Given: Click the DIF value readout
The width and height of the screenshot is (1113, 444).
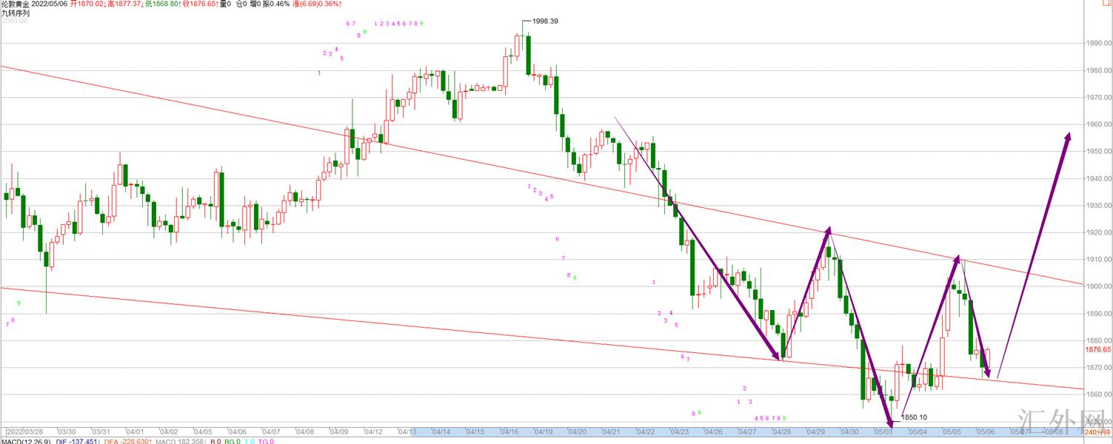Looking at the screenshot, I should tap(77, 441).
